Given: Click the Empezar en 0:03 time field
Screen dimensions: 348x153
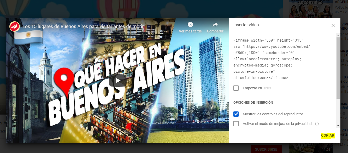Looking at the screenshot, I should point(268,88).
